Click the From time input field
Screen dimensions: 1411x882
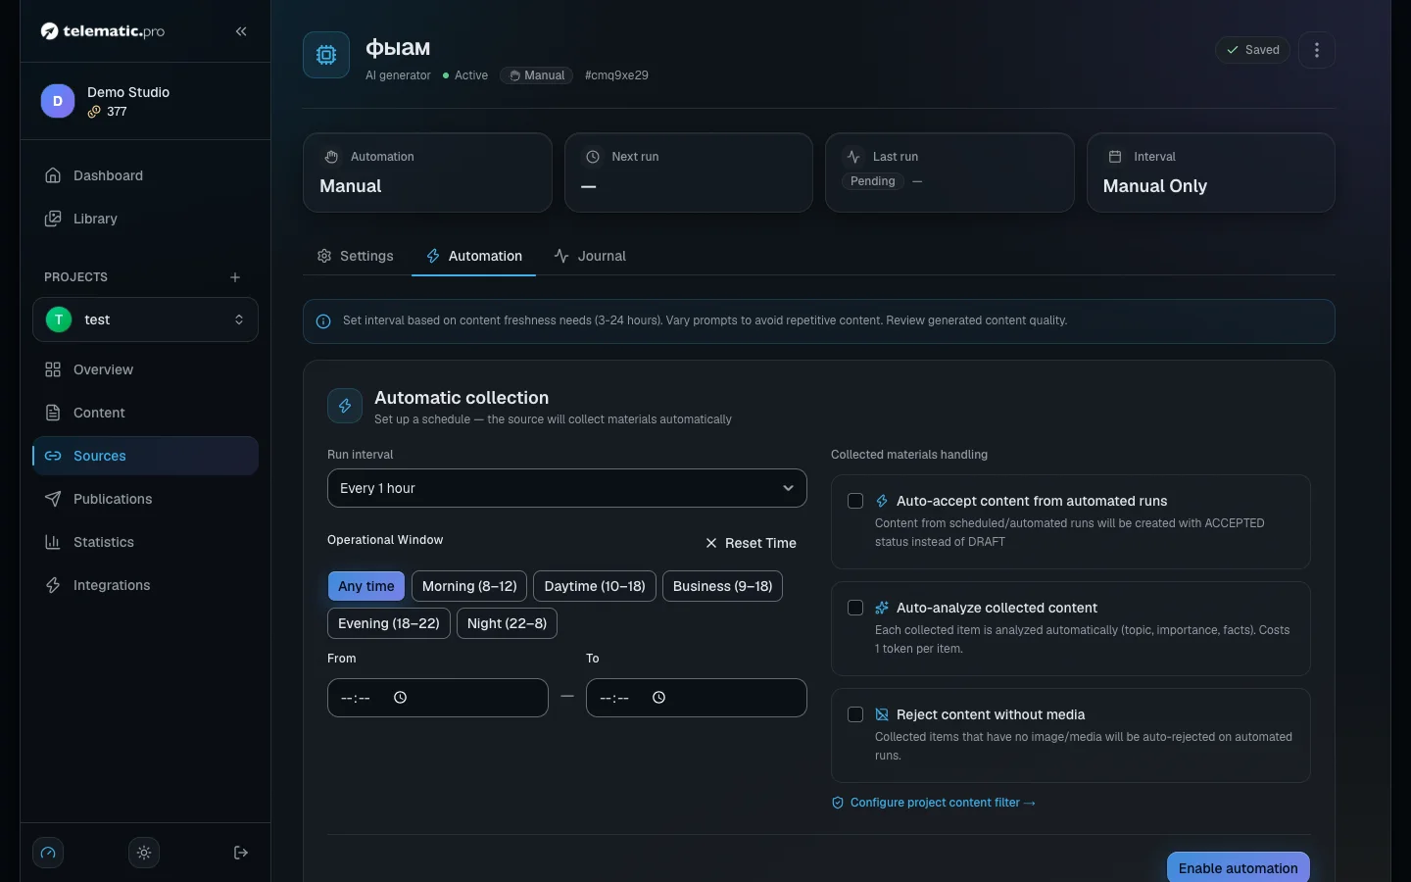[x=438, y=698]
